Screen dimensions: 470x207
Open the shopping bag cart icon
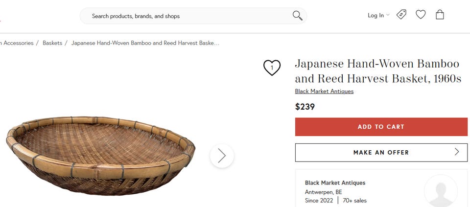click(x=440, y=15)
